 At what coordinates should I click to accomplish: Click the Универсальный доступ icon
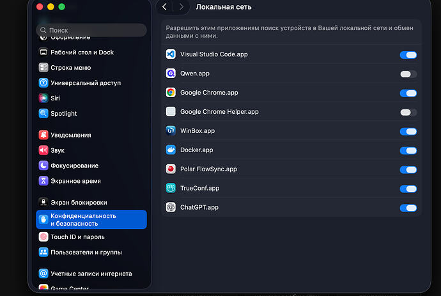point(43,82)
